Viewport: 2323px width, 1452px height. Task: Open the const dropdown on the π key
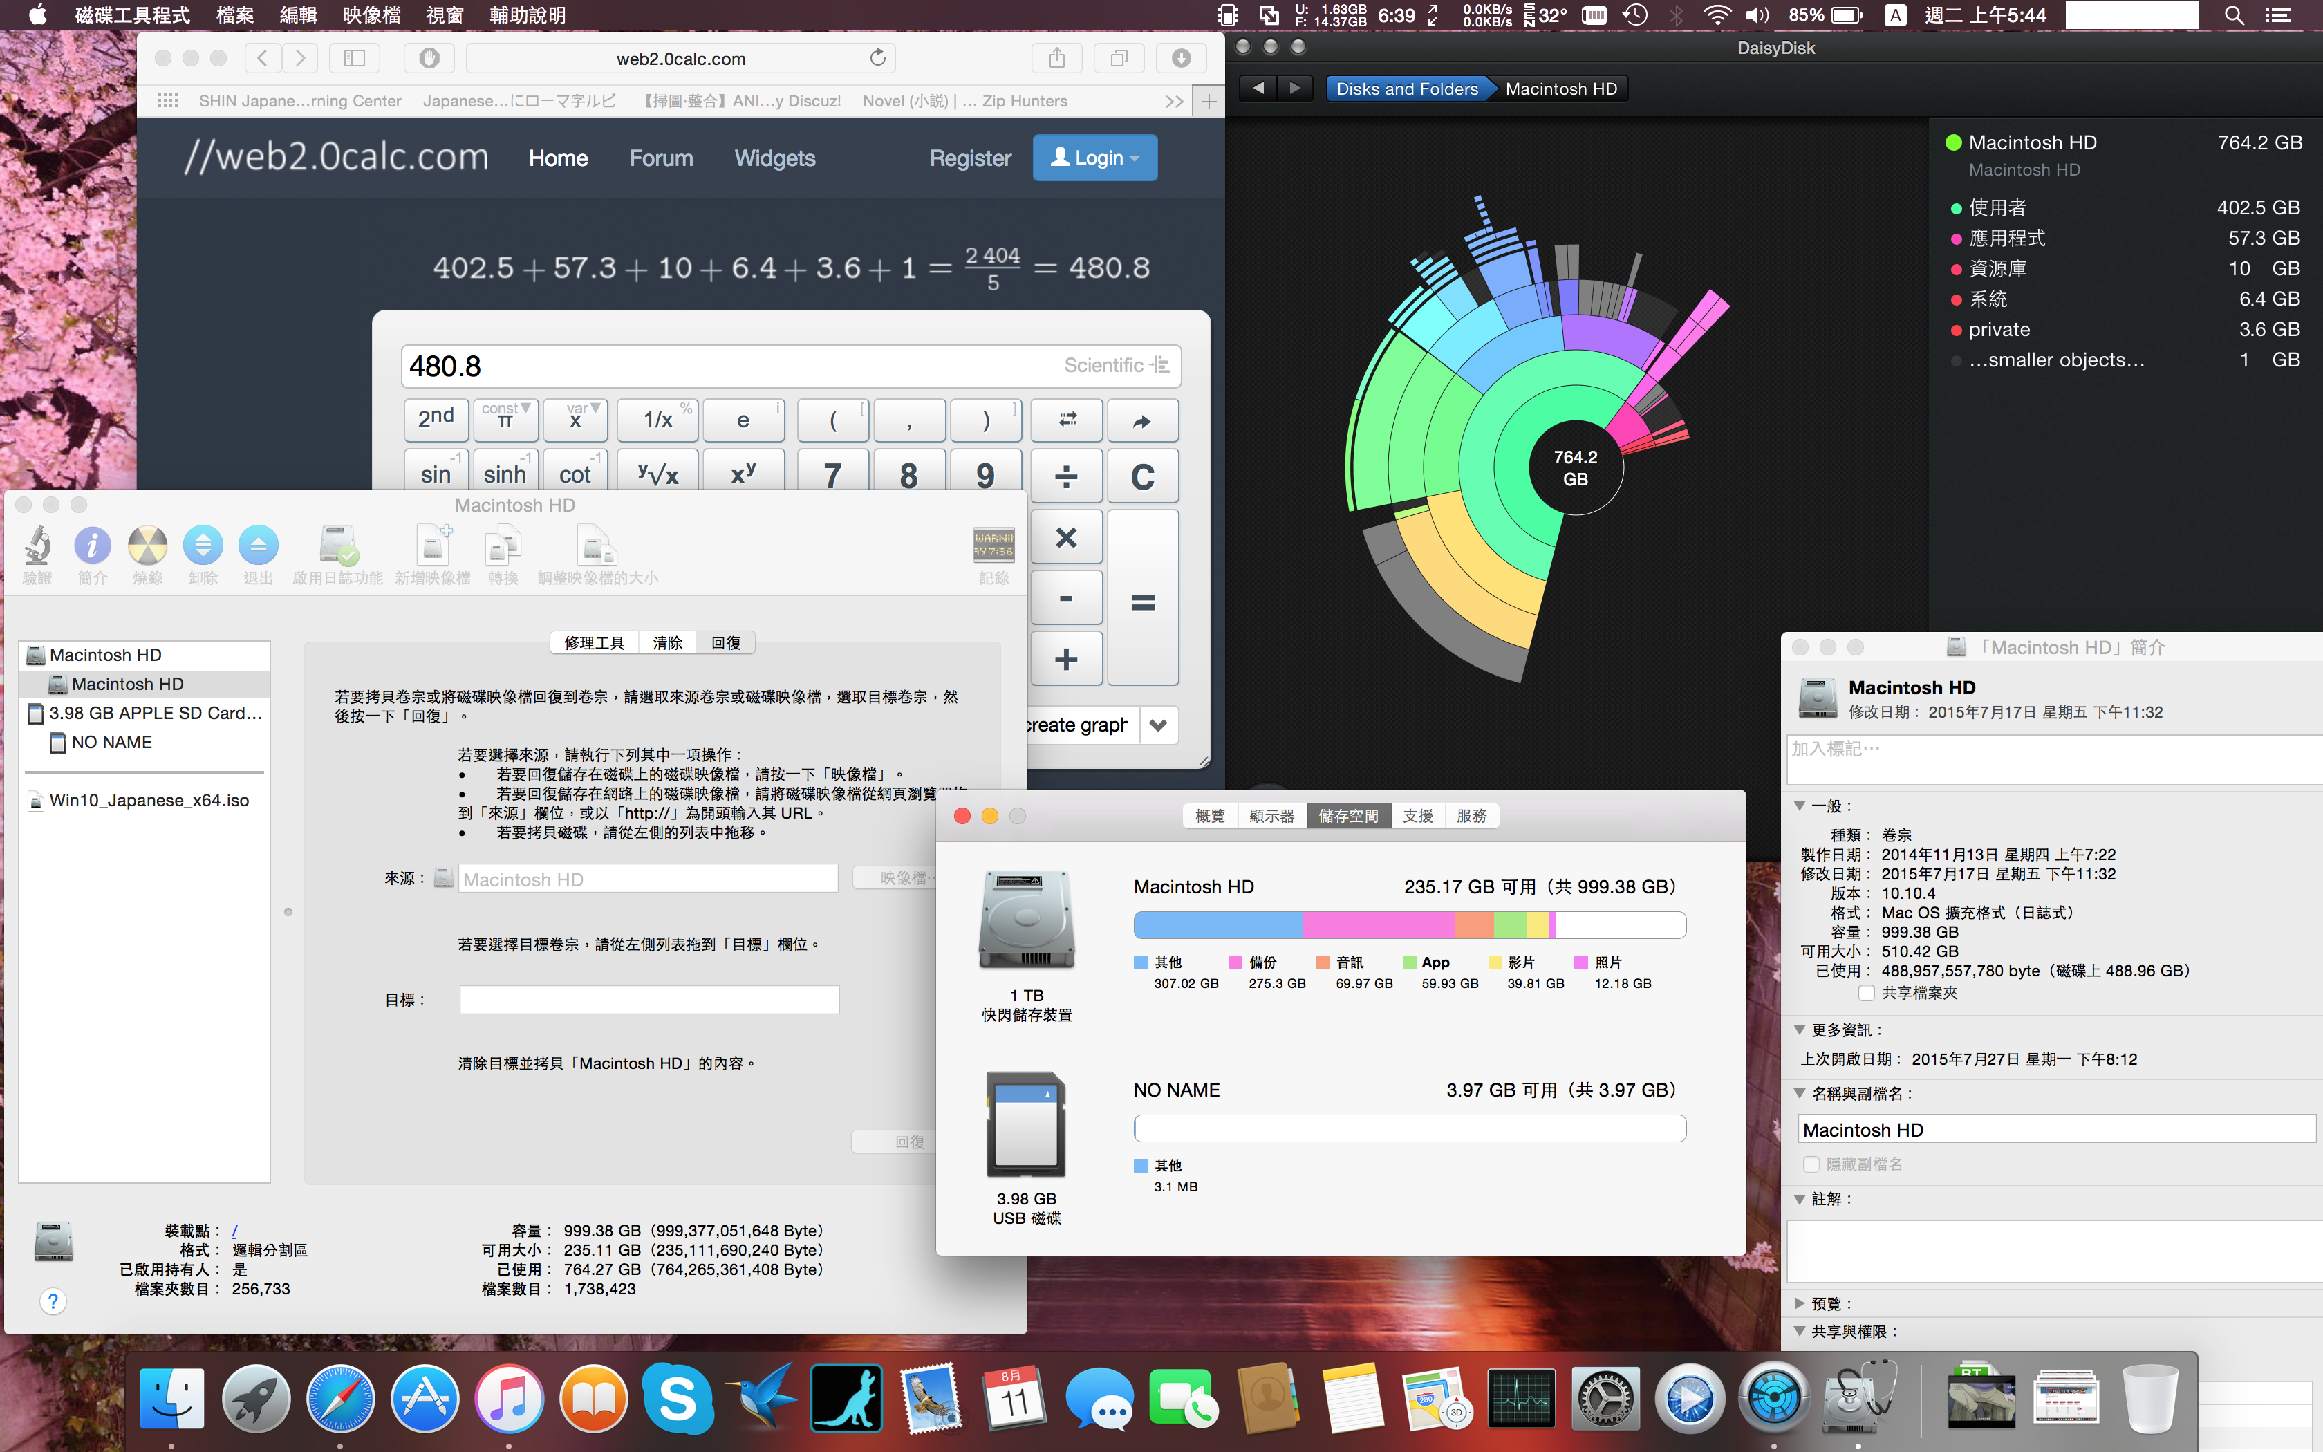(506, 409)
